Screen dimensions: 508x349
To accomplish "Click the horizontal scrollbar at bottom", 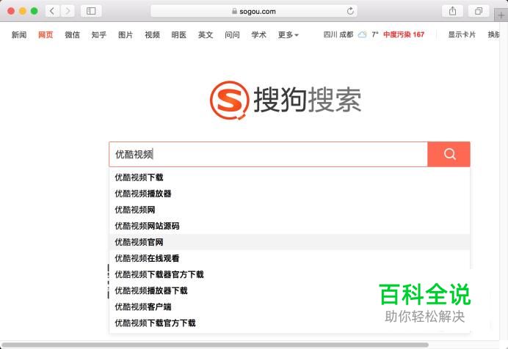I will coord(215,345).
